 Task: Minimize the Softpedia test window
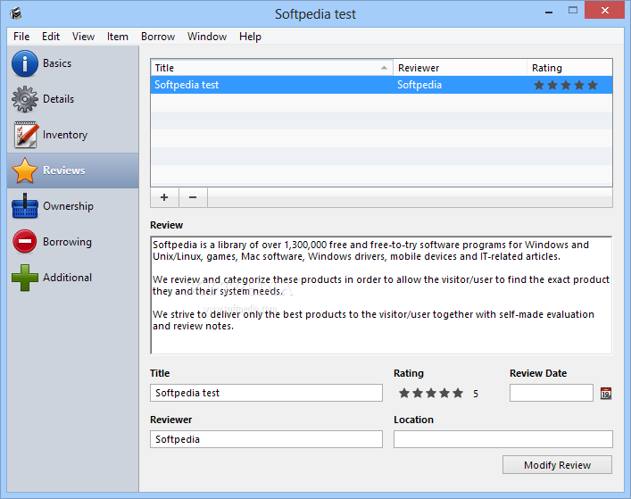[x=549, y=12]
